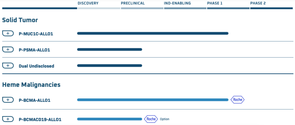Click the Heme Malignancies section heading
Image resolution: width=295 pixels, height=125 pixels.
(x=31, y=85)
